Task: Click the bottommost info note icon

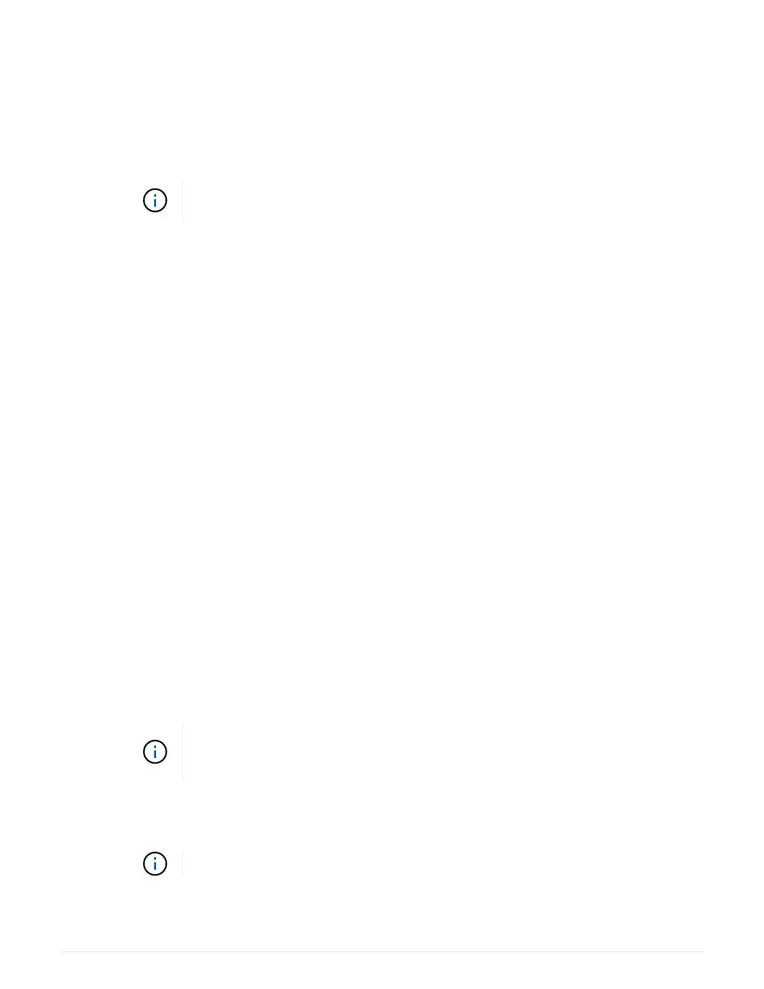Action: click(155, 864)
